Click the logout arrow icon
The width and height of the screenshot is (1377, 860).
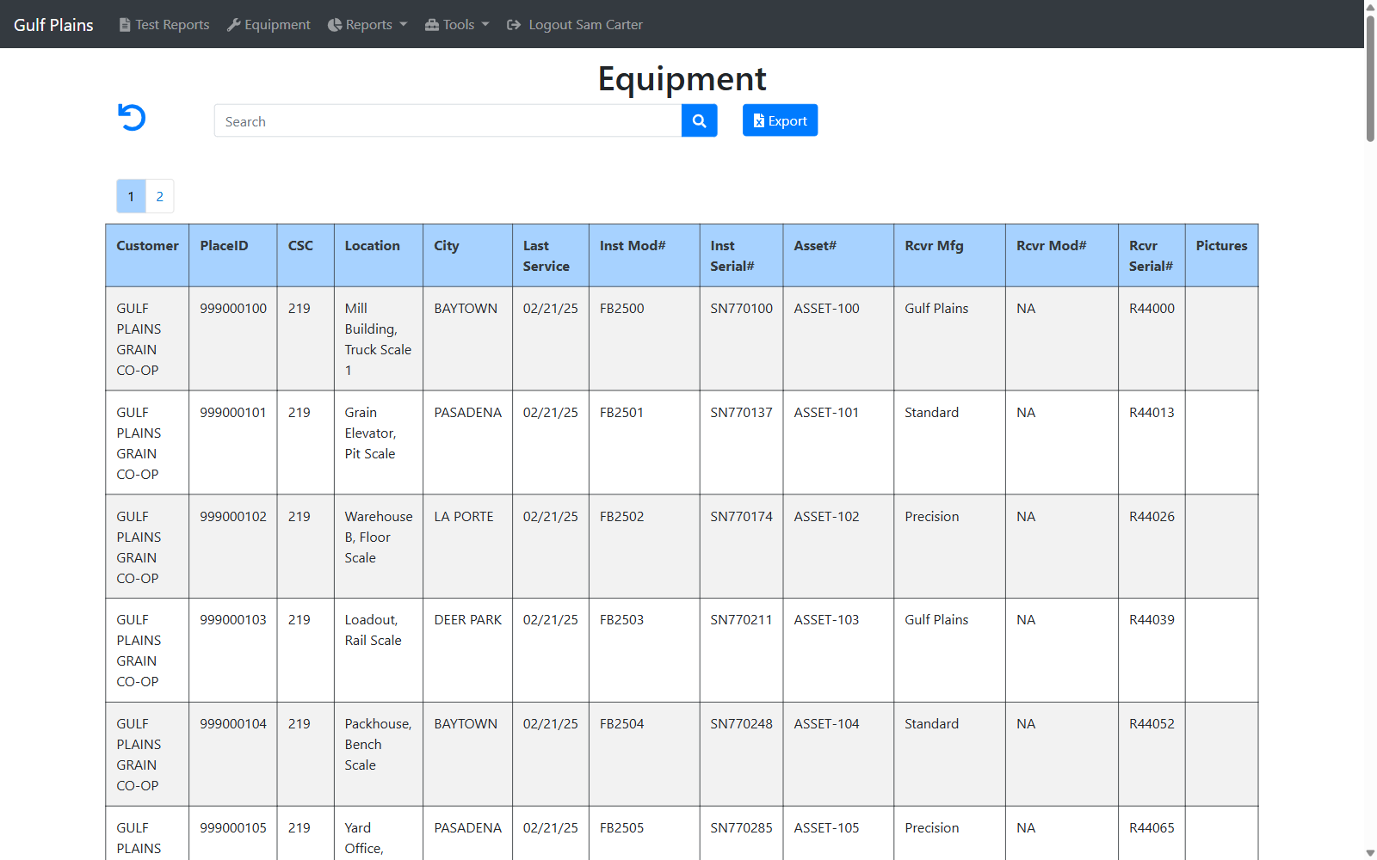[514, 25]
